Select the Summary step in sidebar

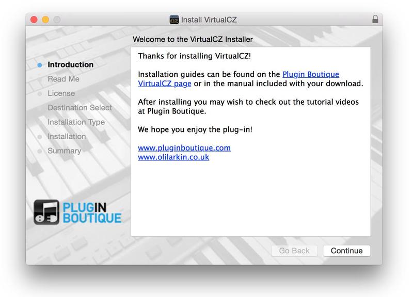(64, 151)
